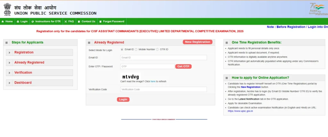328x137 pixels.
Task: Expand the Registration step chevron
Action: [x=9, y=53]
